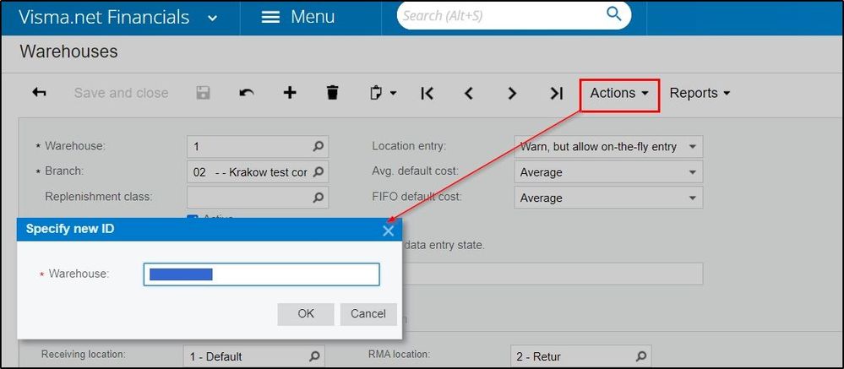
Task: Go to the first record
Action: pyautogui.click(x=427, y=93)
